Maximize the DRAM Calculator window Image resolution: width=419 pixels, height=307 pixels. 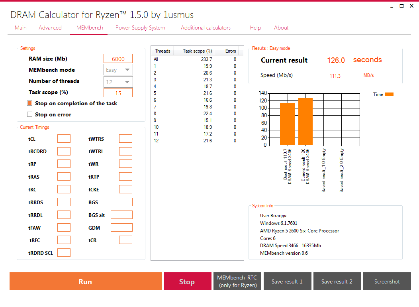click(x=401, y=6)
